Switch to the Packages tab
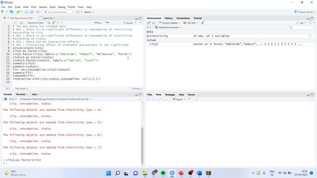 pyautogui.click(x=170, y=94)
